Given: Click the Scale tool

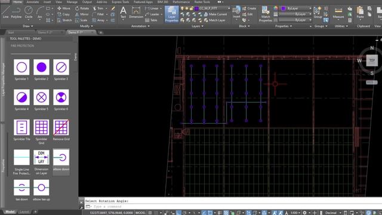Looking at the screenshot, I should (x=81, y=20).
